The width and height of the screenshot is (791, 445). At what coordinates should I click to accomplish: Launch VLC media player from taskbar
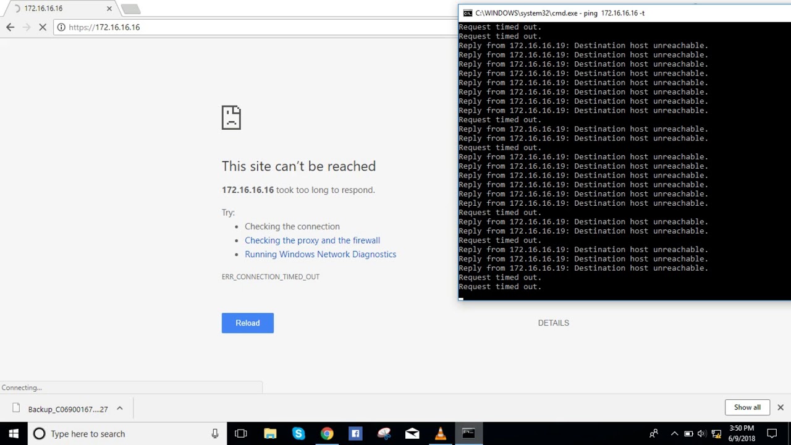(x=440, y=434)
